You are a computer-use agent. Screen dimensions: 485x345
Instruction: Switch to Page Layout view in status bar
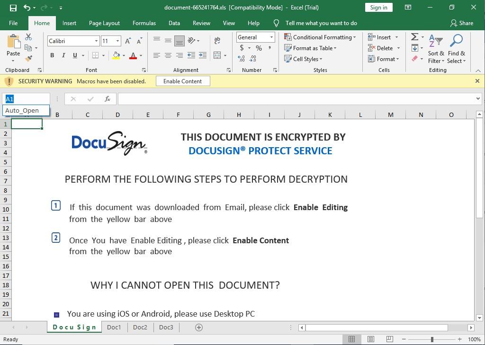pyautogui.click(x=371, y=339)
